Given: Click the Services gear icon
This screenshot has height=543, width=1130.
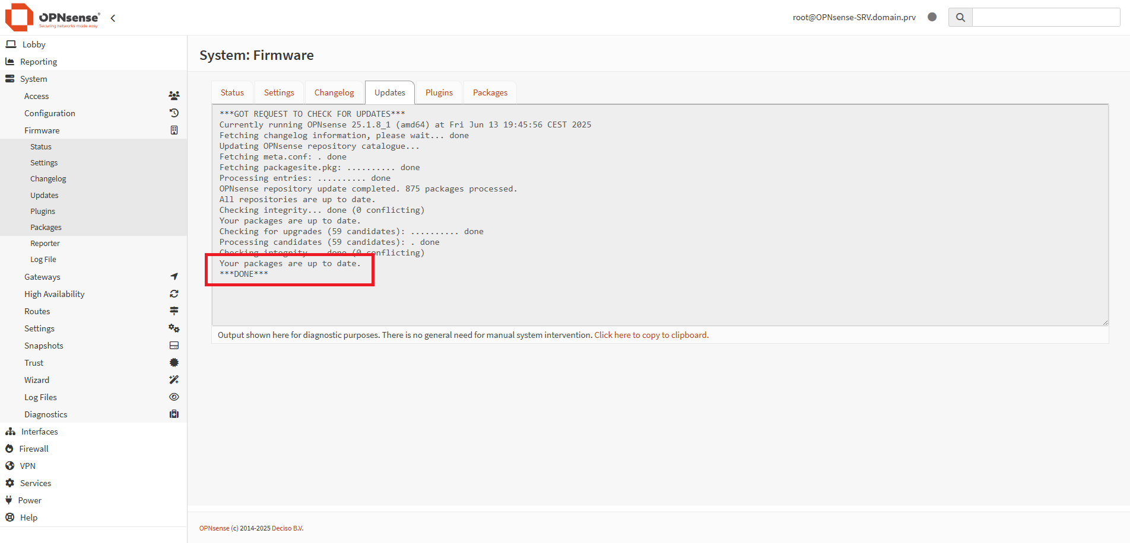Looking at the screenshot, I should coord(9,483).
